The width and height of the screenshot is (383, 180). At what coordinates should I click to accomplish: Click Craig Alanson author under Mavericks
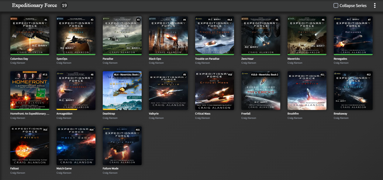click(x=295, y=63)
